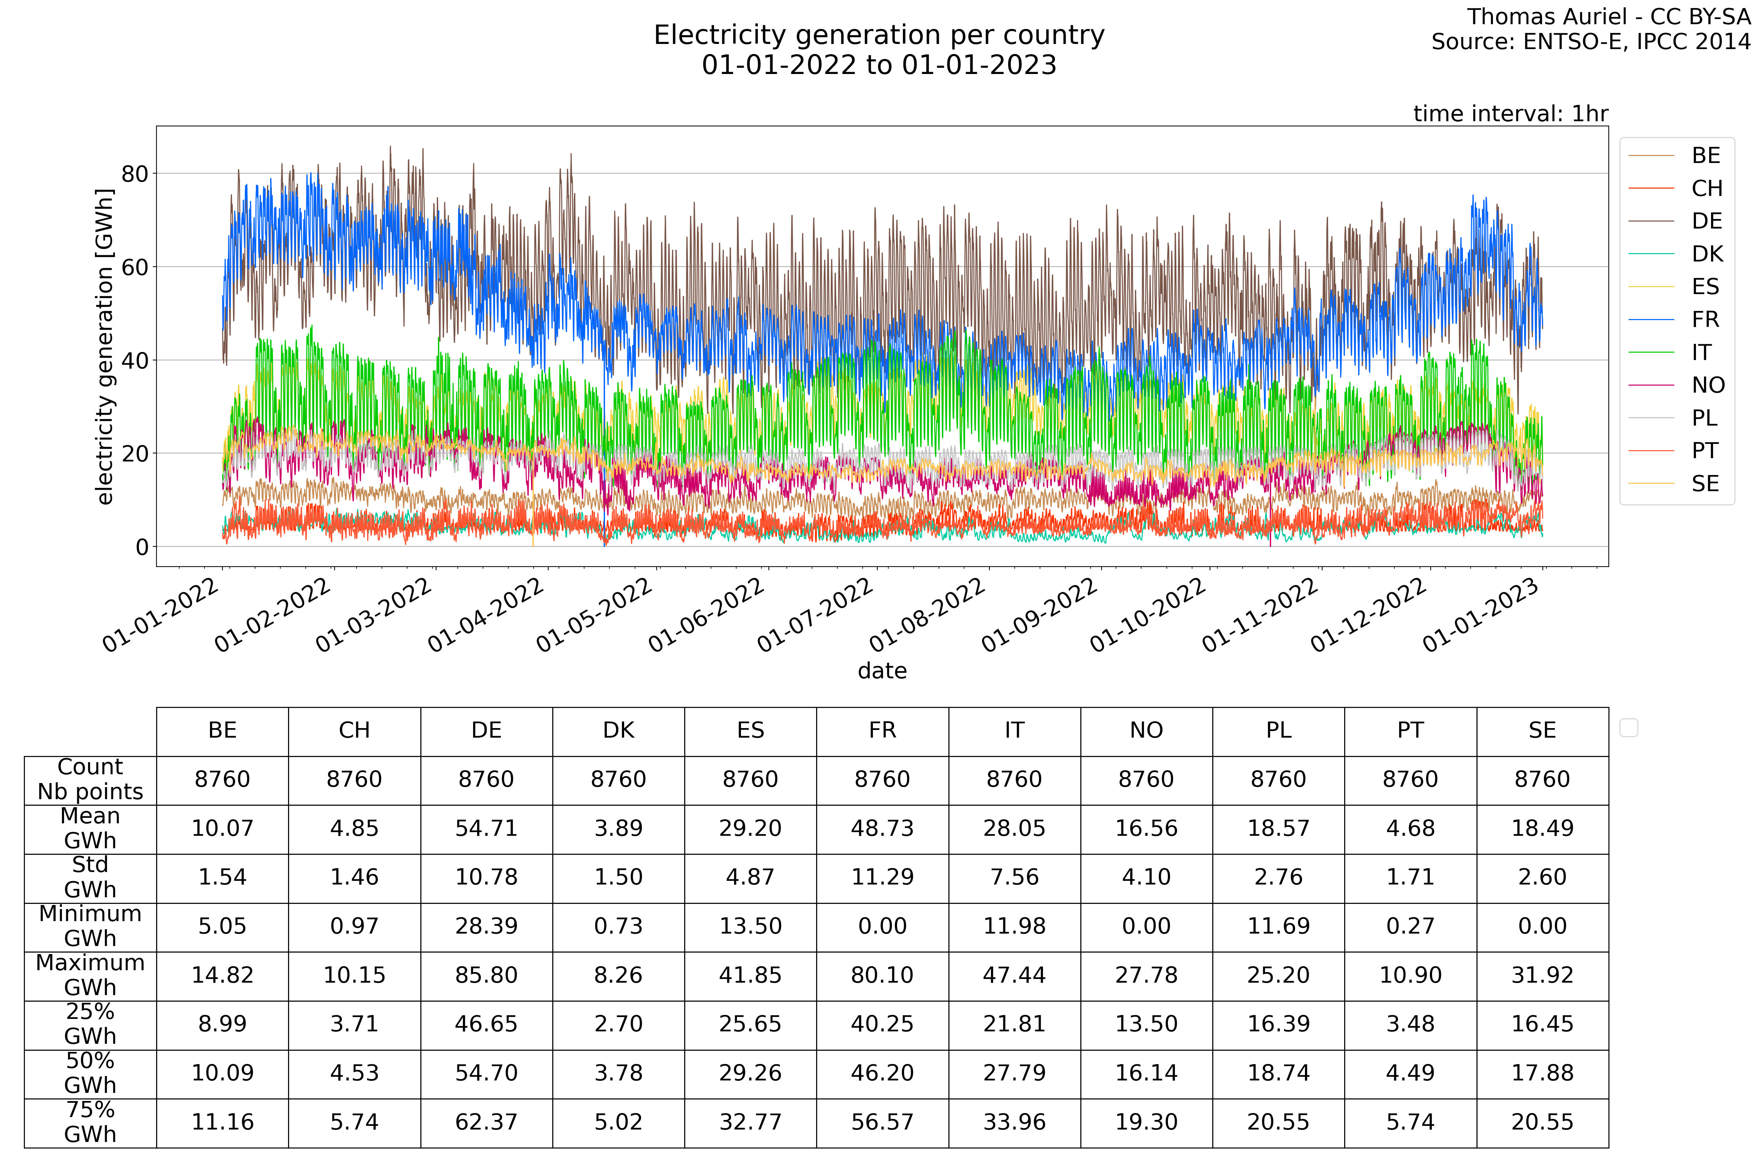Select the SE legend entry

(1705, 484)
